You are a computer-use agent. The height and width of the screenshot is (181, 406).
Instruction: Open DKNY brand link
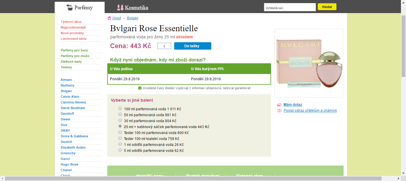click(x=65, y=130)
